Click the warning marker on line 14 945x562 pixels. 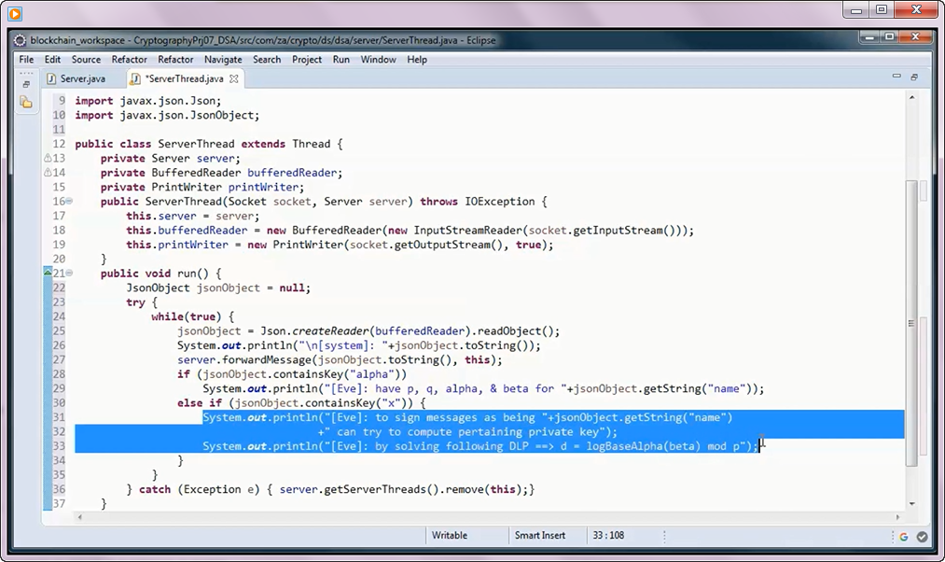[48, 173]
